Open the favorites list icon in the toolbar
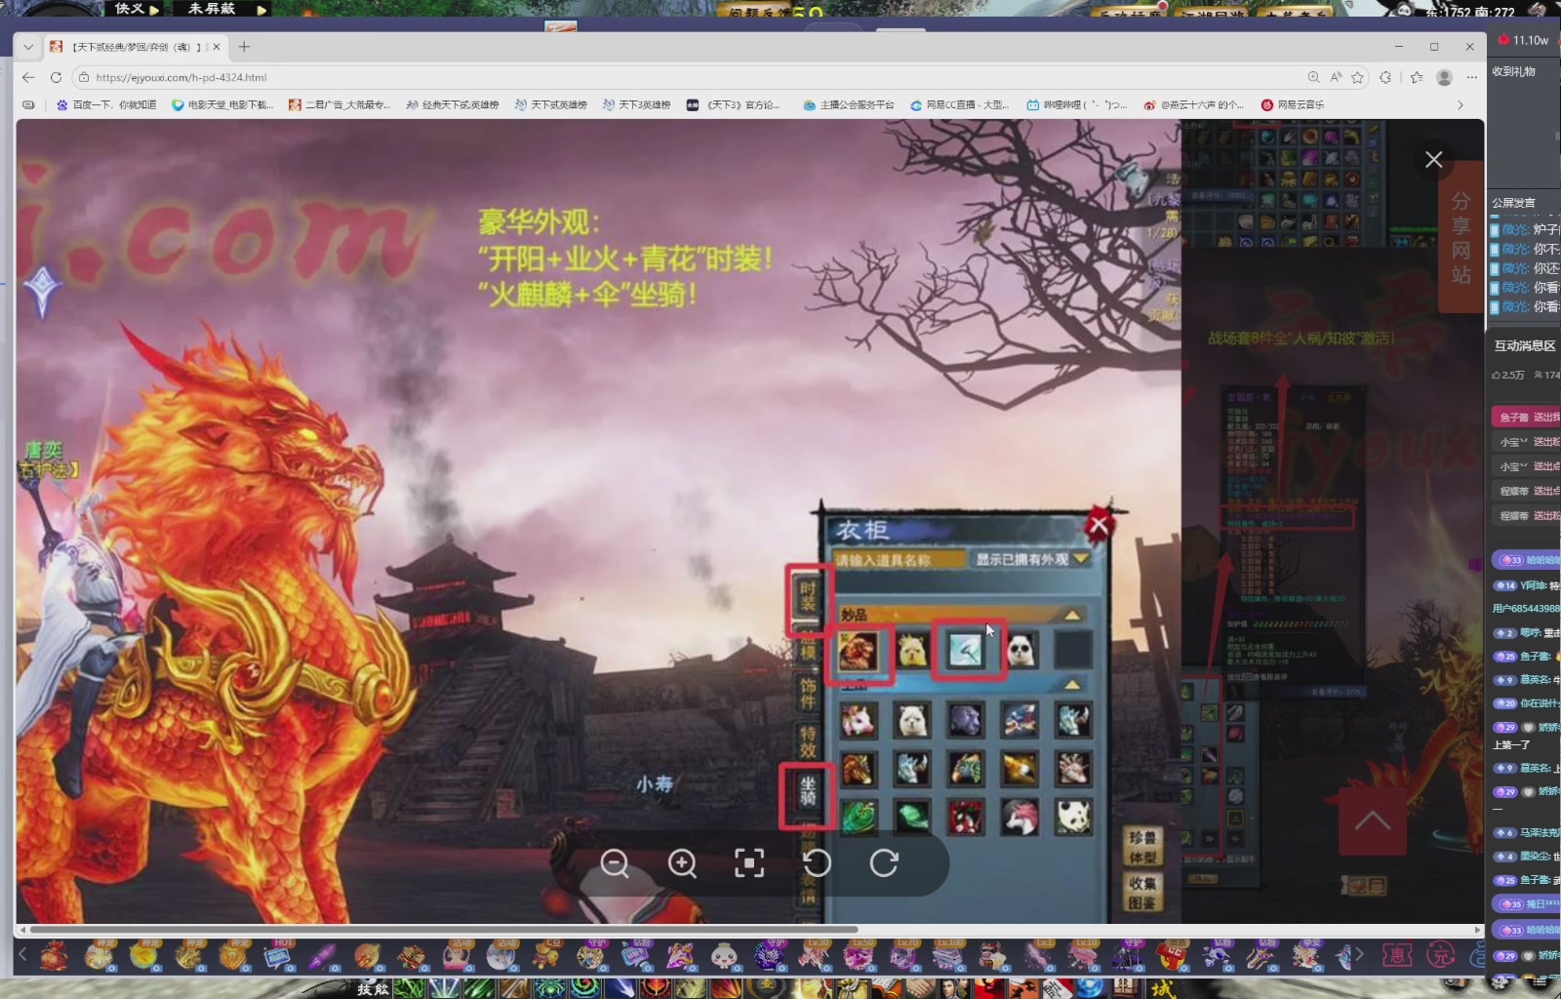This screenshot has height=999, width=1561. (x=1417, y=77)
